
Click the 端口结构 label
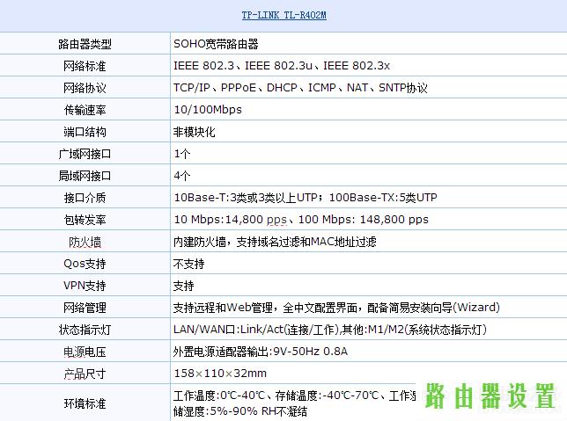pos(85,132)
